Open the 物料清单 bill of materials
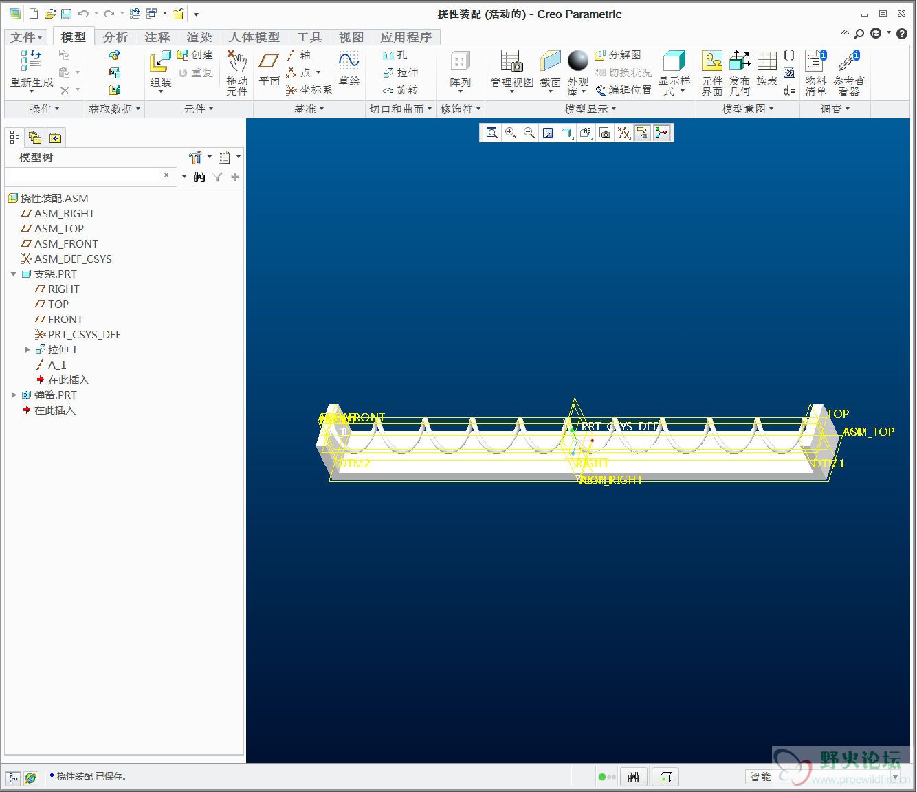The height and width of the screenshot is (792, 917). tap(815, 63)
